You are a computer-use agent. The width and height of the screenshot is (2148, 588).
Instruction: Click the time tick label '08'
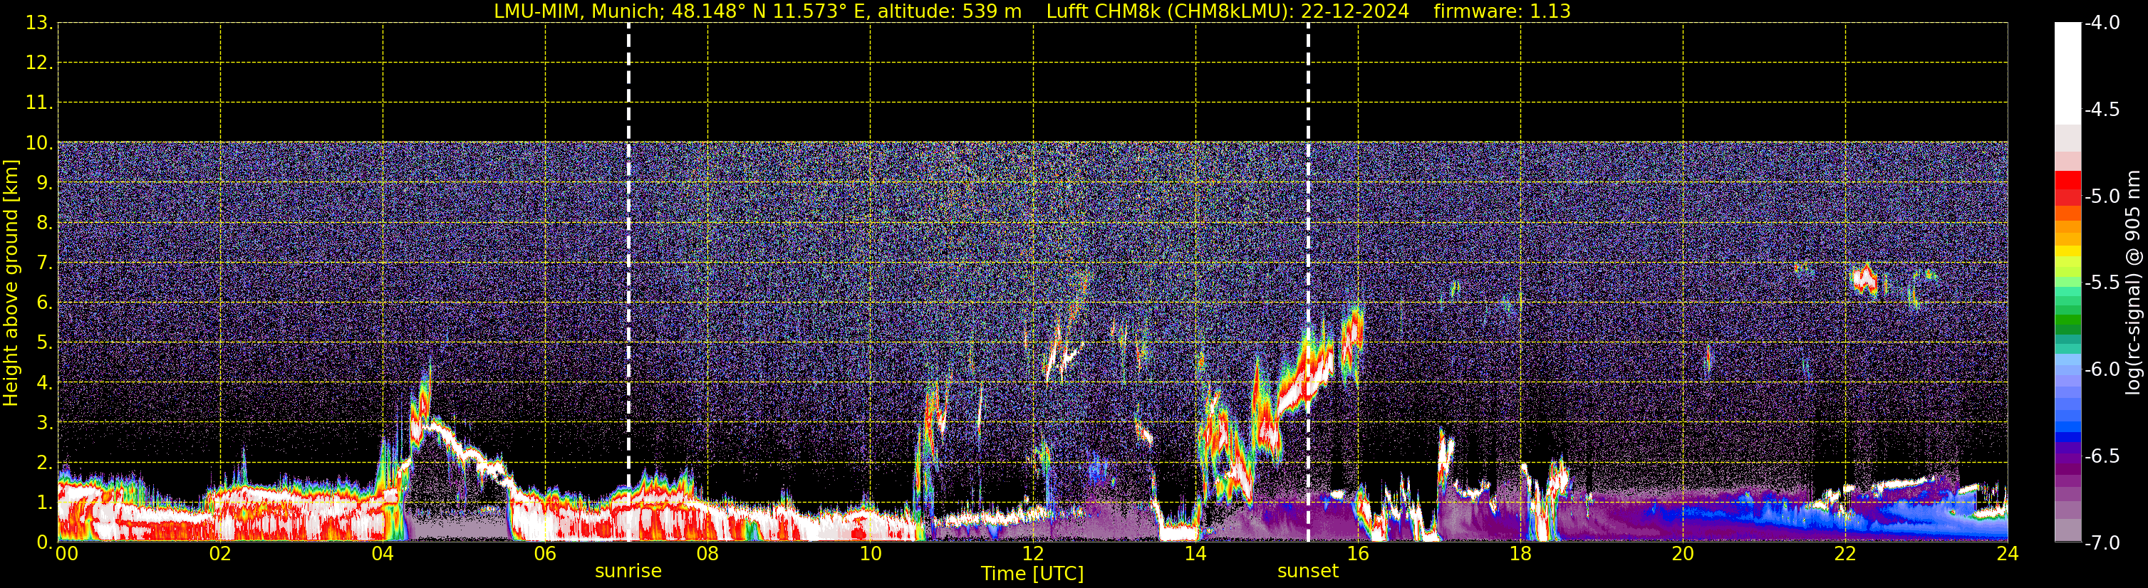(708, 553)
